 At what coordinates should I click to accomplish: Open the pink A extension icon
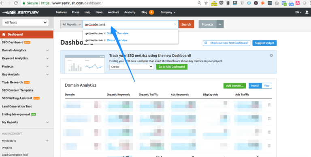[298, 3]
